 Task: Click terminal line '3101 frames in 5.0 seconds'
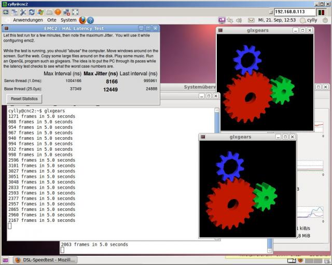pyautogui.click(x=41, y=165)
